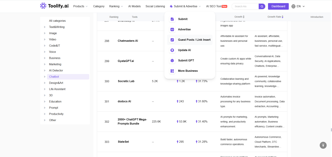This screenshot has height=157, width=332.
Task: Click the flame icon beside Submit & Advertise
Action: 171,6
